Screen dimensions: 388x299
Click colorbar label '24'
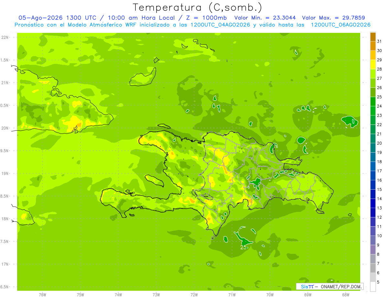380,106
